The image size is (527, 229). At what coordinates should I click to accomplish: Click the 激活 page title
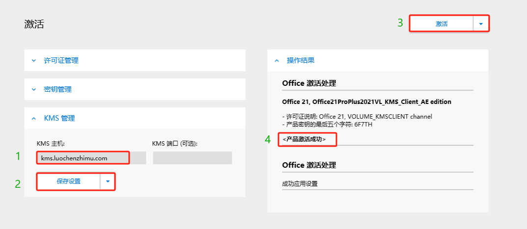(x=34, y=24)
